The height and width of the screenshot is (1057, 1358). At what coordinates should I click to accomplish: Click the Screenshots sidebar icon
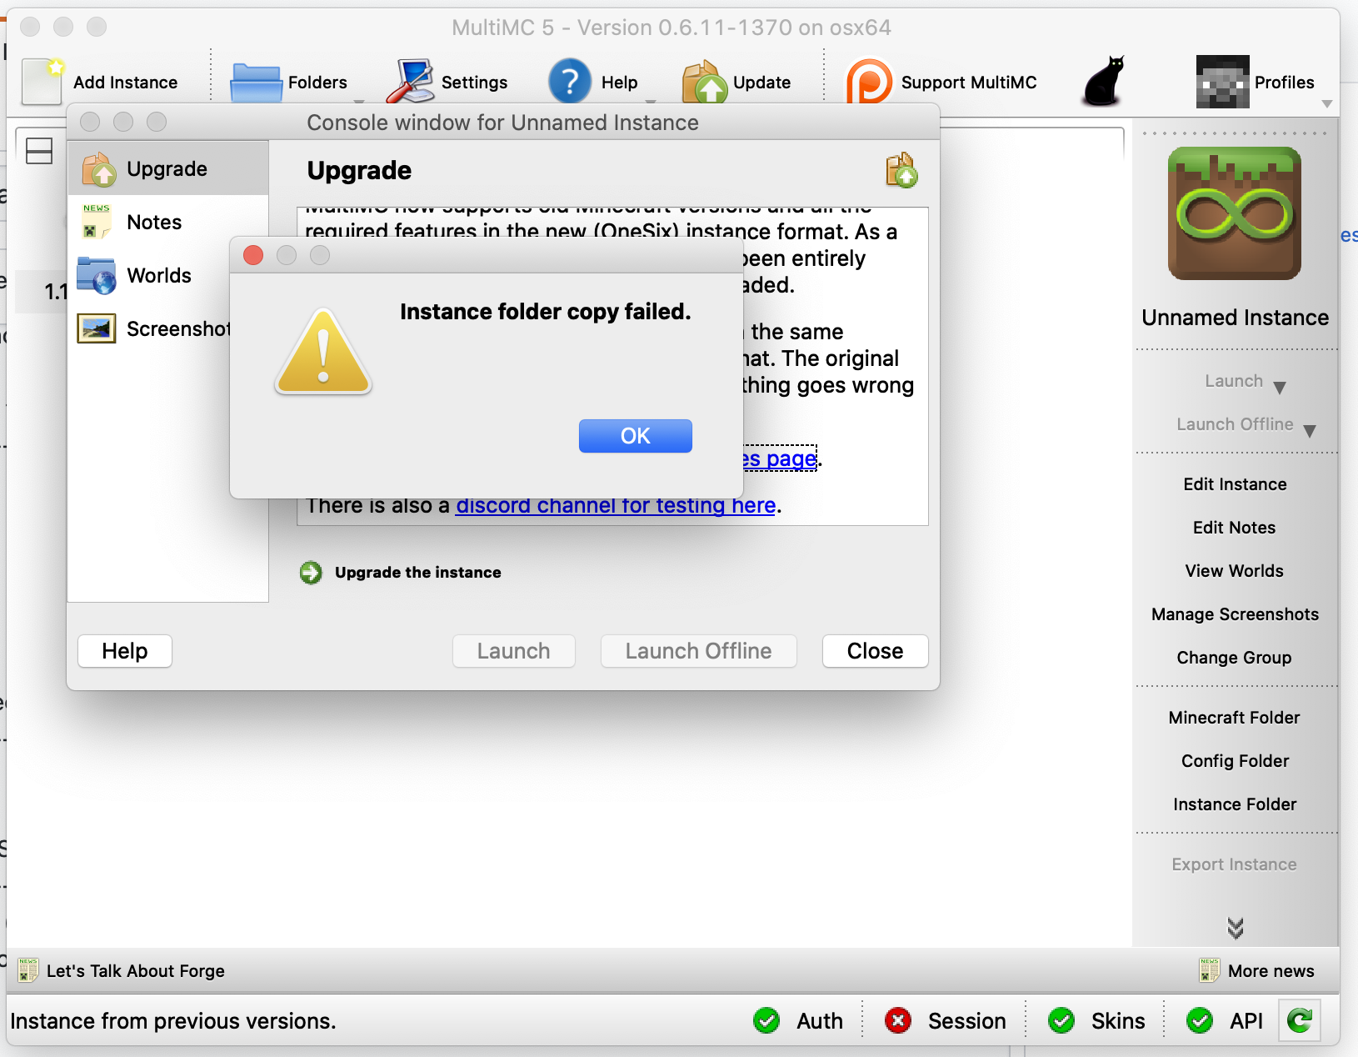(96, 328)
